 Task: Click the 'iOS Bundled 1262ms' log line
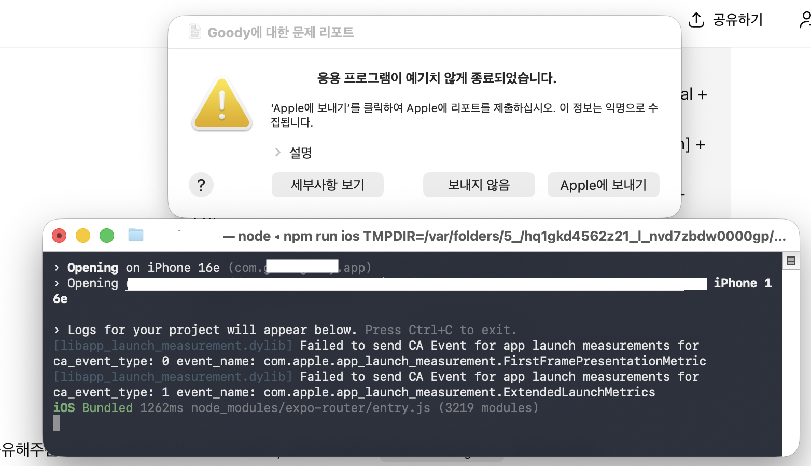point(296,408)
